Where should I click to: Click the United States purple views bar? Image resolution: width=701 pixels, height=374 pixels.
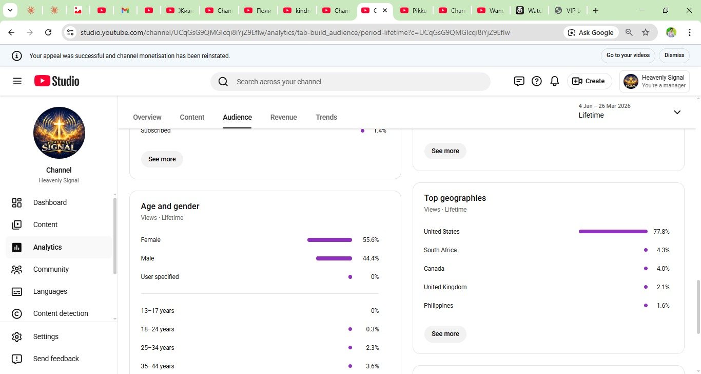click(613, 232)
